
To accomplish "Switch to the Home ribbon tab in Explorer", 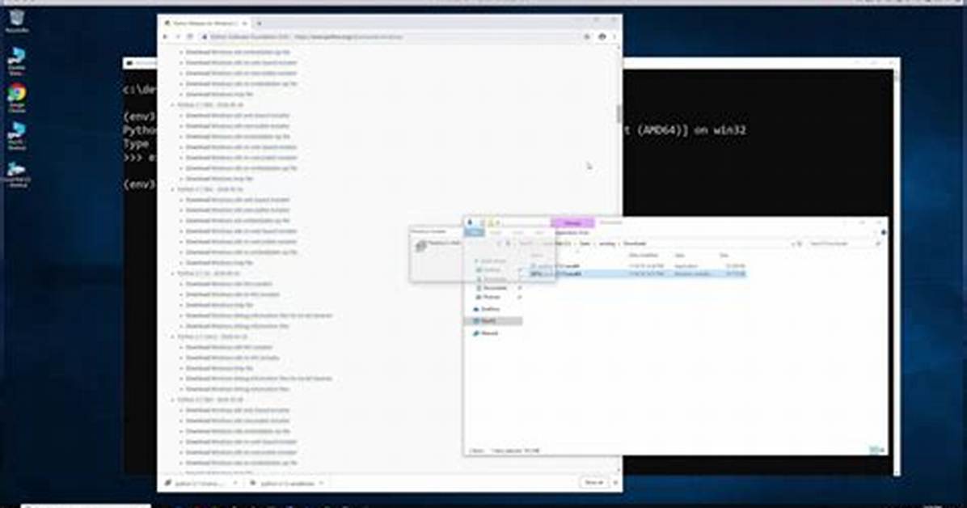I will 495,233.
